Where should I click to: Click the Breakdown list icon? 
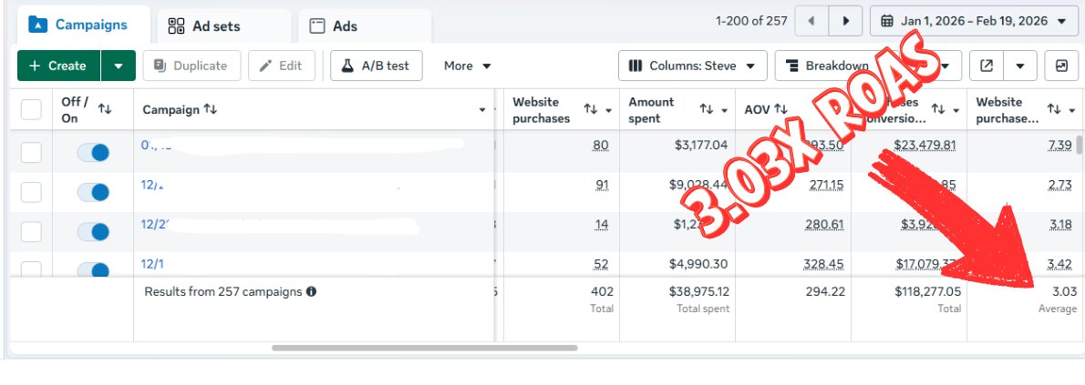click(x=791, y=66)
